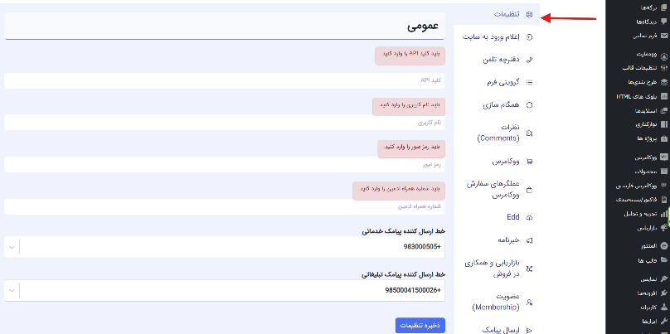Expand the chevron for +983000505 line selector
The width and height of the screenshot is (670, 334).
[x=12, y=247]
